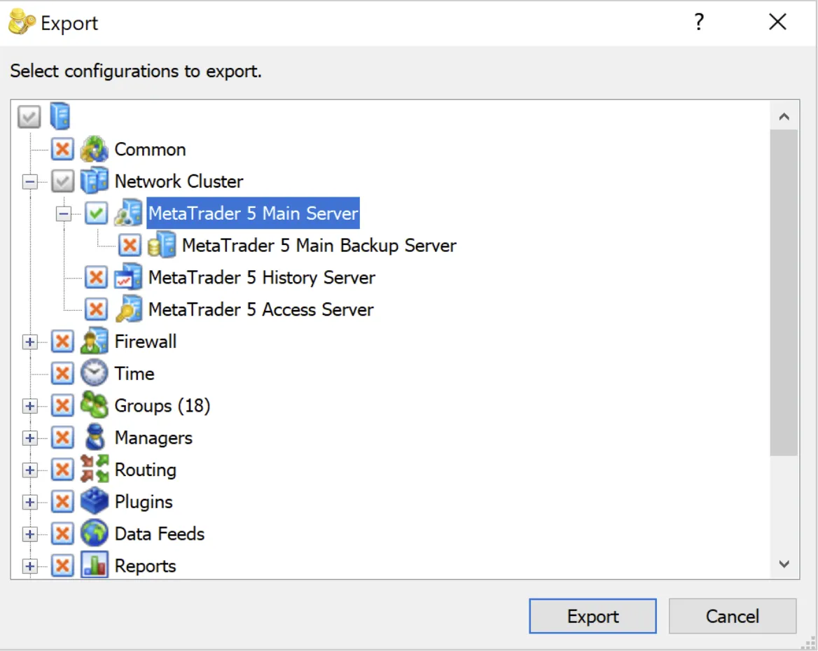Enable the Routing checkbox
This screenshot has height=651, width=818.
coord(62,470)
